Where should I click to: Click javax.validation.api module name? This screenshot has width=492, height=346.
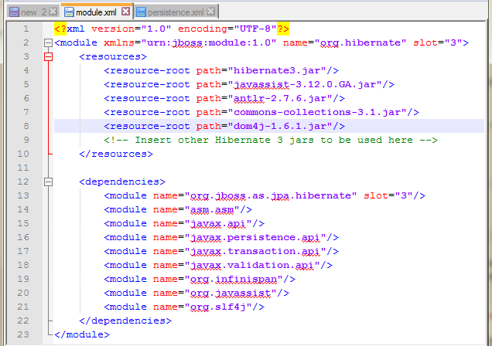click(252, 265)
